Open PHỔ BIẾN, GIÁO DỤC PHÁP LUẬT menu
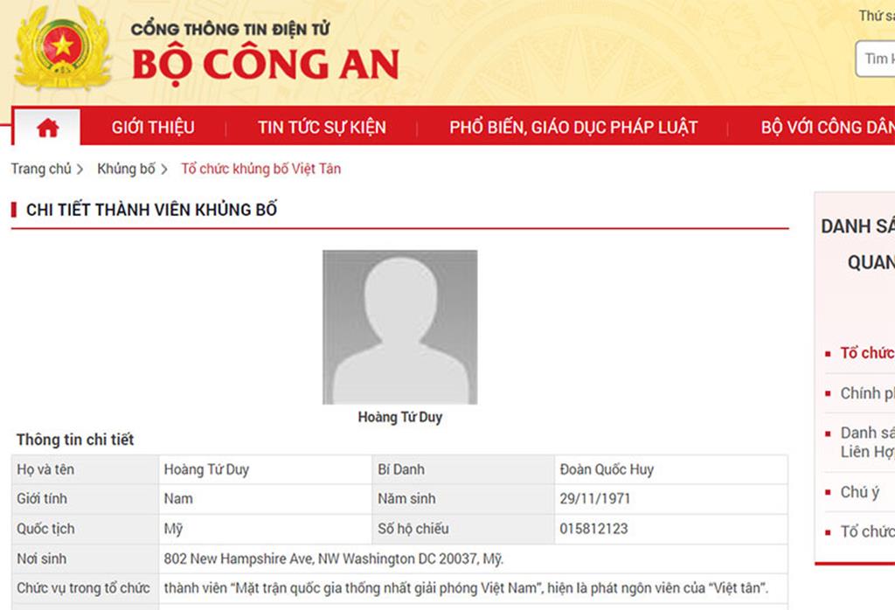This screenshot has height=610, width=895. click(573, 128)
